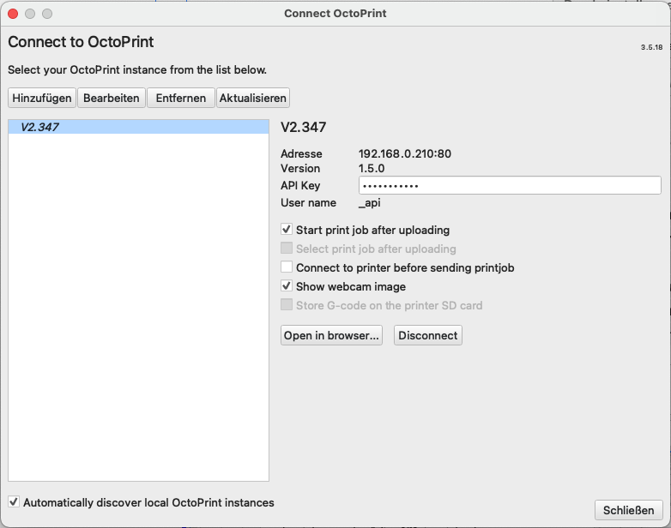Click into the API Key field
The height and width of the screenshot is (528, 671).
509,186
